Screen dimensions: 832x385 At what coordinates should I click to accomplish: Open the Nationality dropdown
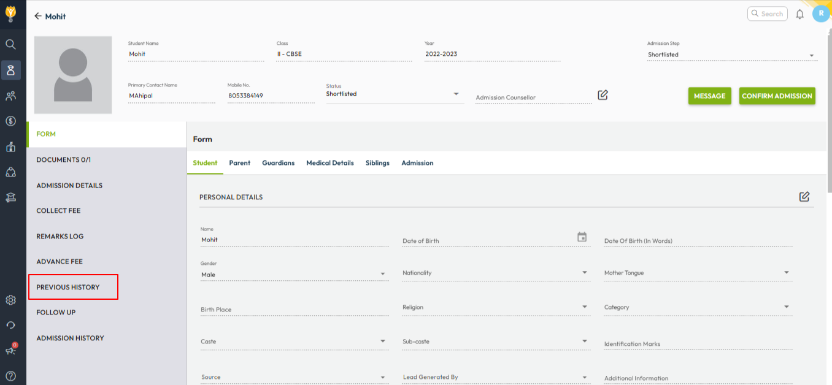[584, 273]
